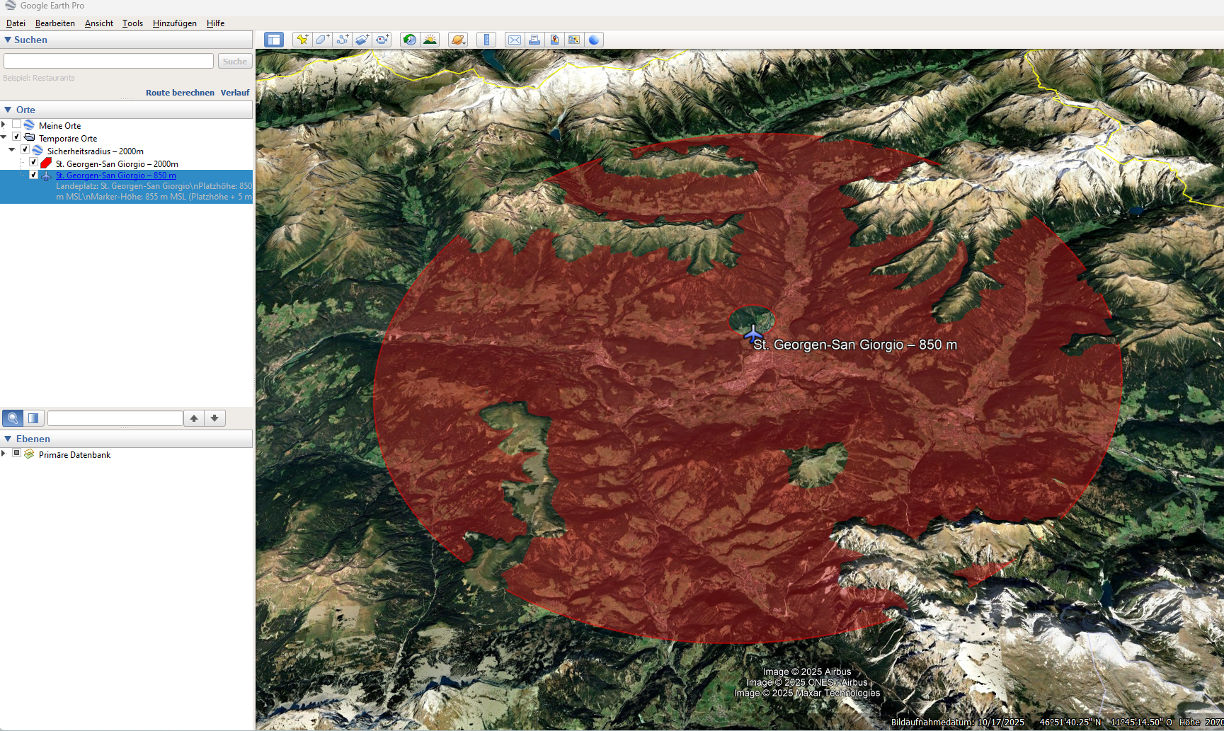
Task: Open historical imagery clock icon
Action: click(x=410, y=40)
